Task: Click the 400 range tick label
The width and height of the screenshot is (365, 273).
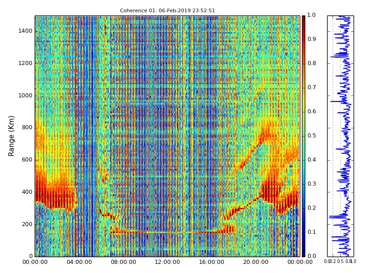Action: coord(27,192)
